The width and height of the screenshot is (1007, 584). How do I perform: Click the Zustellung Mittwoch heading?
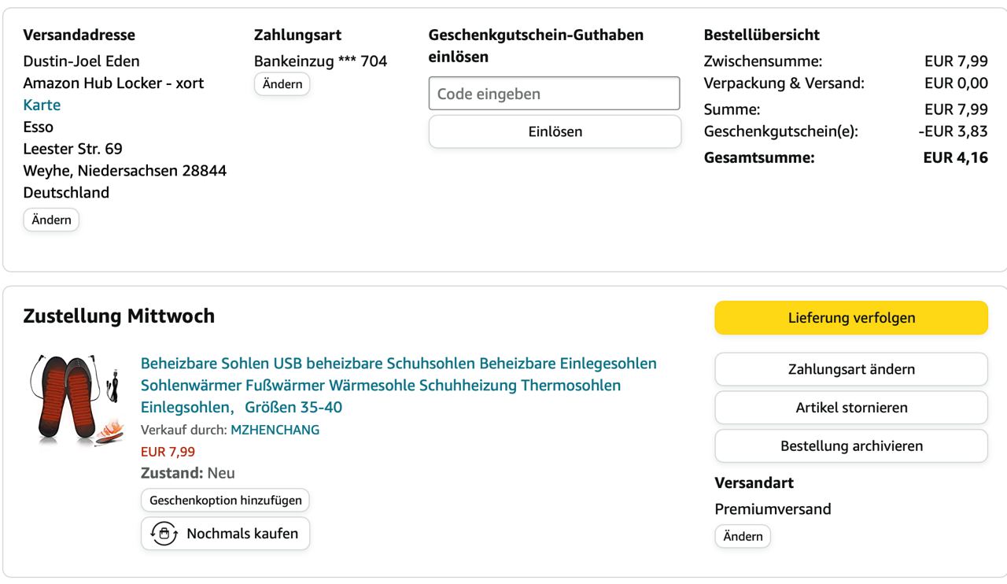(x=119, y=316)
